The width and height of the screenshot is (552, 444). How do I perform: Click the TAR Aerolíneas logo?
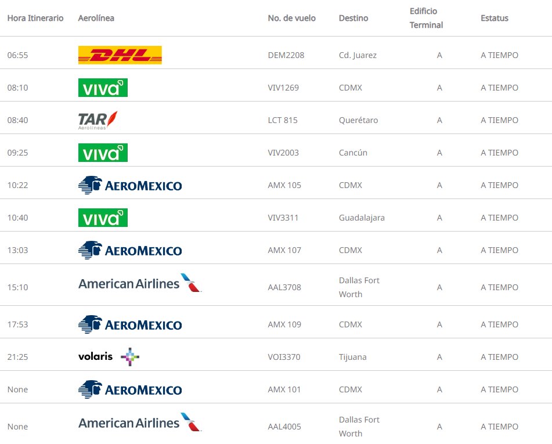click(98, 120)
